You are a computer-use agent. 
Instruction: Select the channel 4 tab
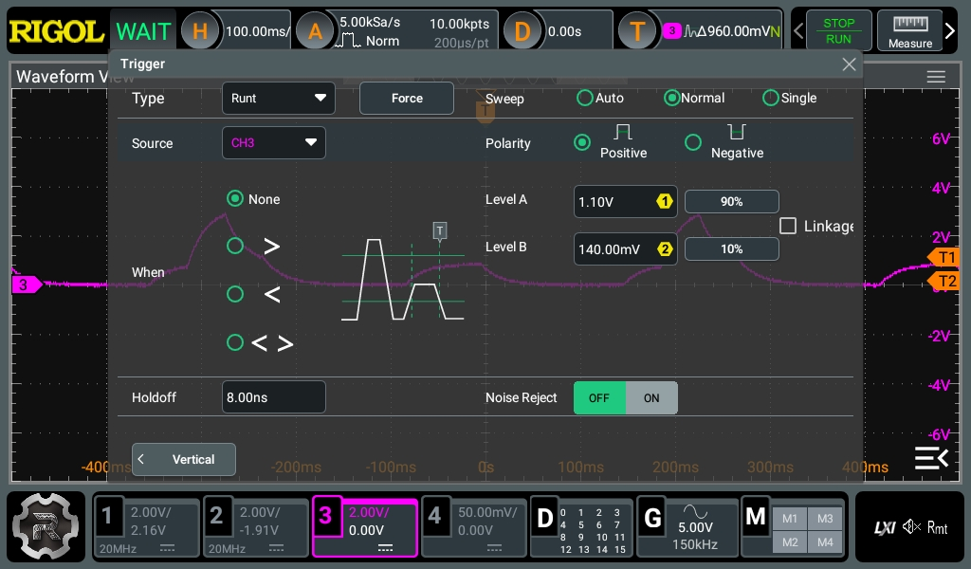click(x=473, y=526)
